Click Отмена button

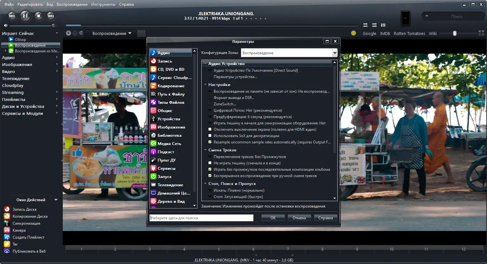click(x=299, y=218)
